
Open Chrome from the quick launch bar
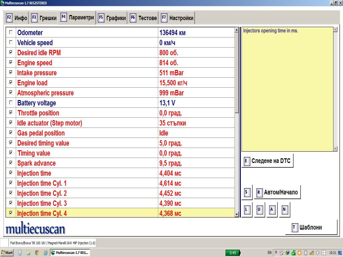click(37, 253)
